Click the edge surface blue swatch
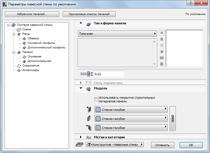Viewport: 210px width, 153px height. (98, 119)
